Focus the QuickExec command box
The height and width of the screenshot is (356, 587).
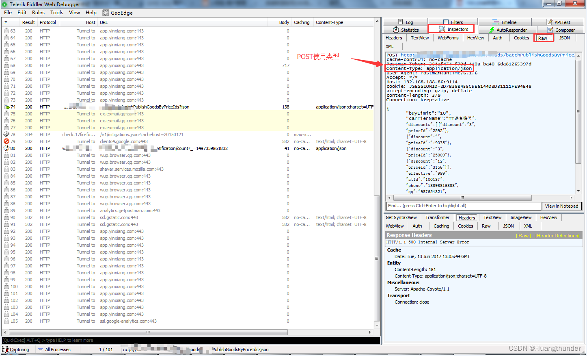(x=191, y=340)
